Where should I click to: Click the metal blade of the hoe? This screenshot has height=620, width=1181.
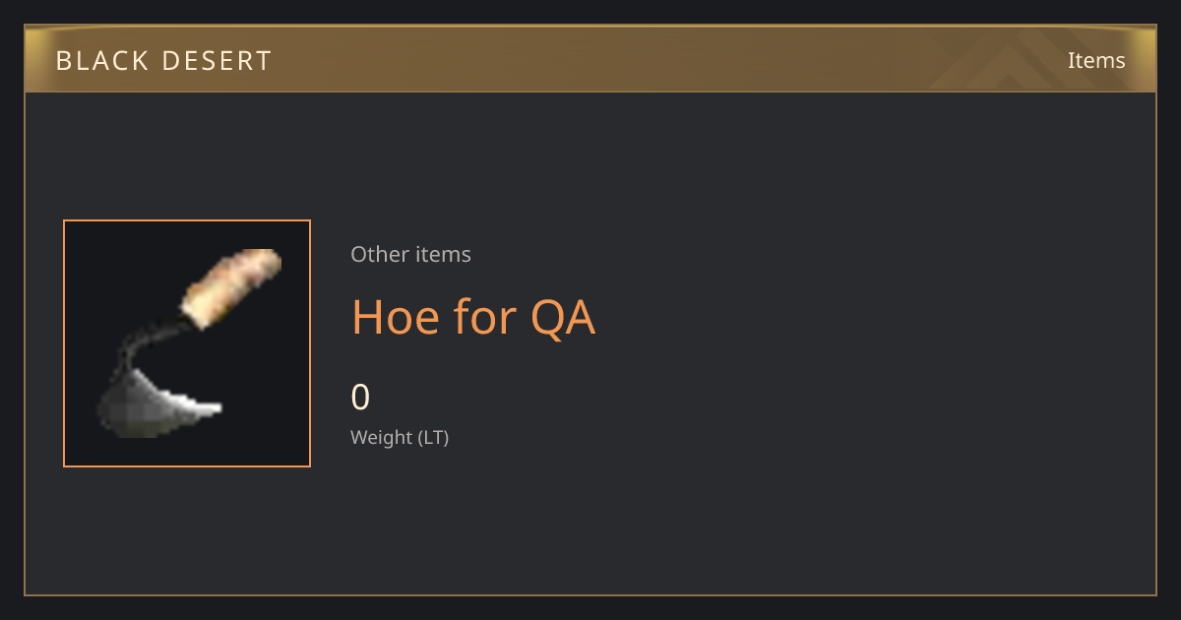point(157,403)
